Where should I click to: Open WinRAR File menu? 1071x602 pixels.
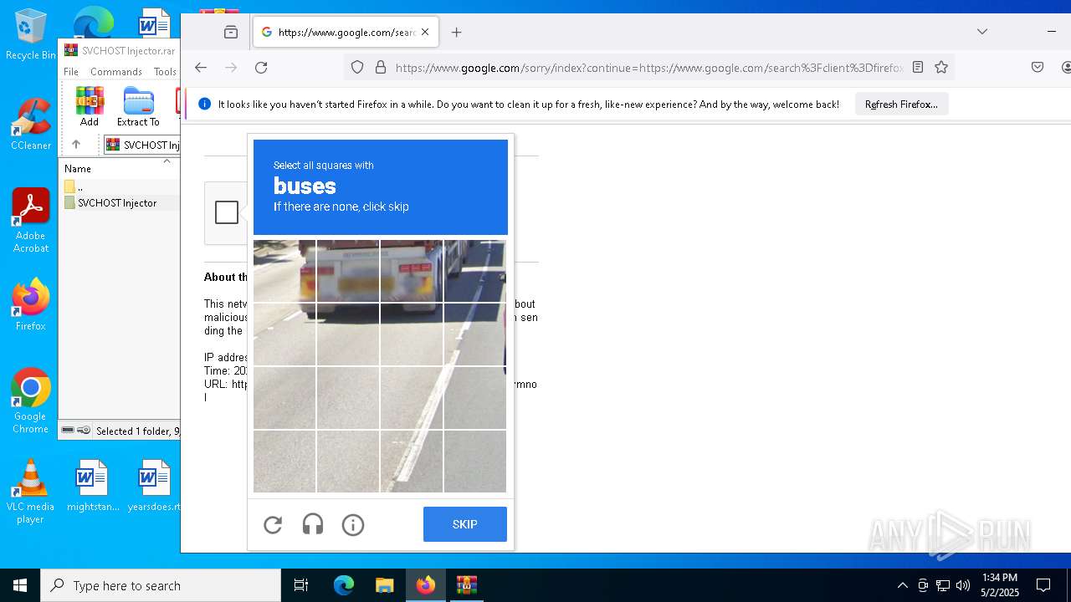[71, 72]
